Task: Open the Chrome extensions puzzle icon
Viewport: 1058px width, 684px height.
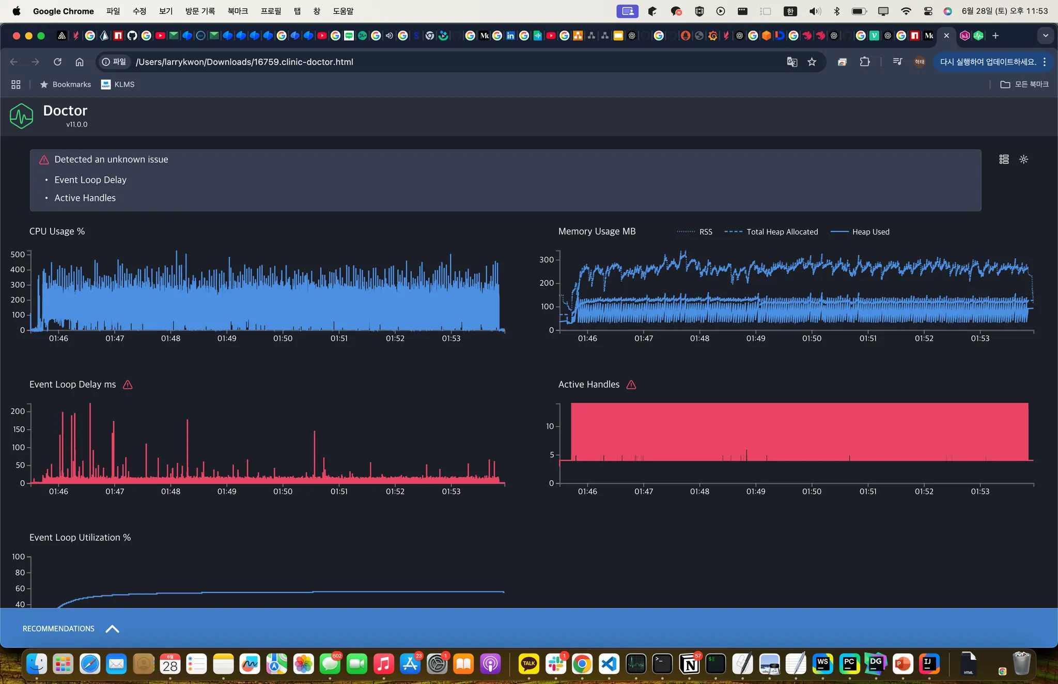Action: point(865,62)
